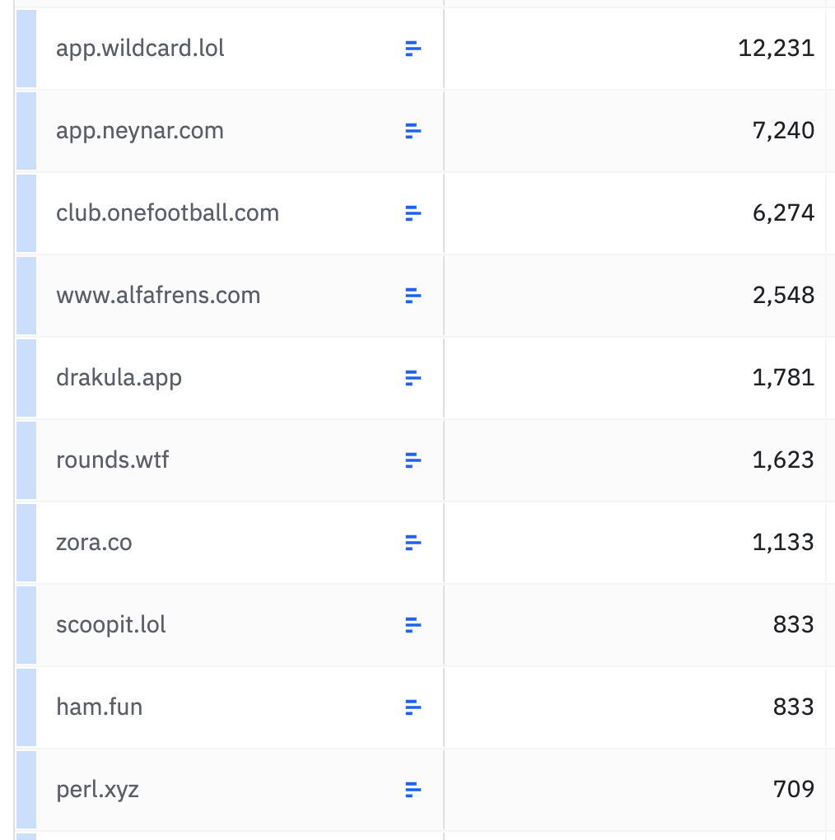This screenshot has width=835, height=840.
Task: Click breakdown icon next to zora.co
Action: click(413, 543)
